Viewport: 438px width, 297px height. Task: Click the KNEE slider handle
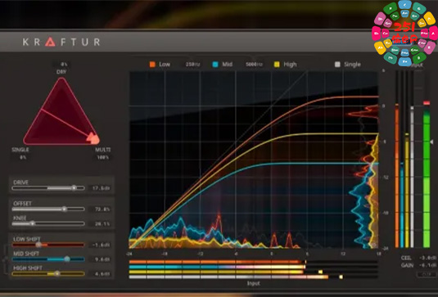point(33,223)
